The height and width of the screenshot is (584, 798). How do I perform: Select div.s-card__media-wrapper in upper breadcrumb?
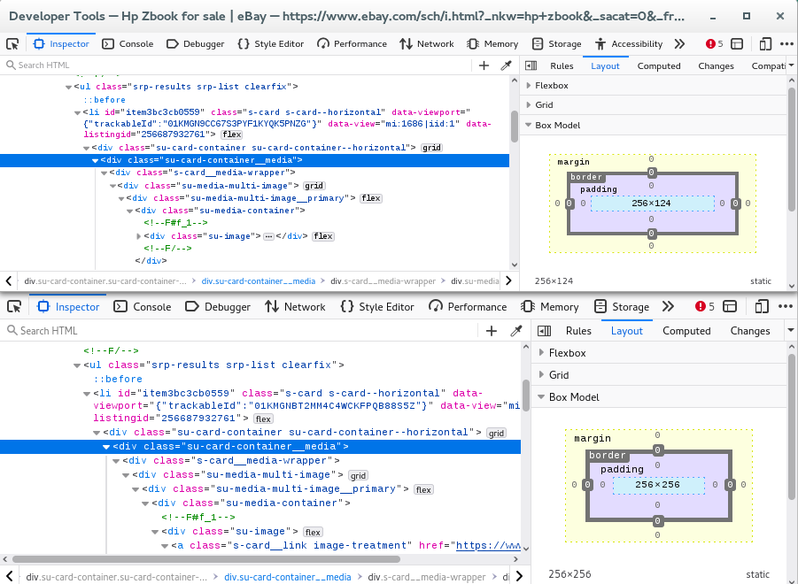(x=383, y=281)
